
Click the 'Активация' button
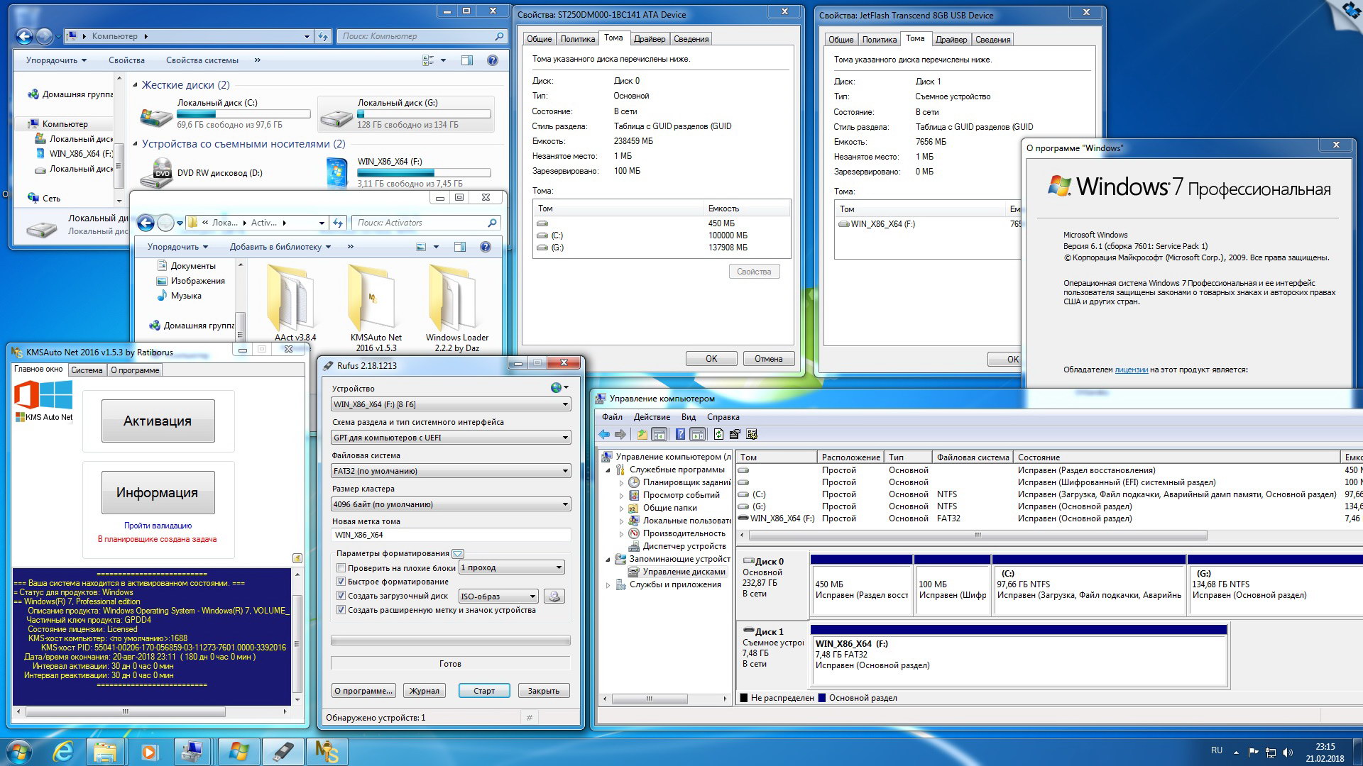click(158, 421)
